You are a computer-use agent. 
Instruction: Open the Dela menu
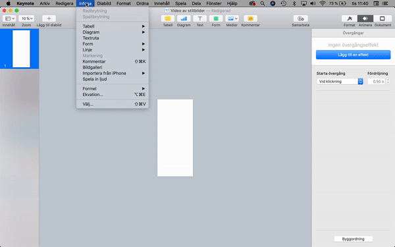pyautogui.click(x=196, y=3)
